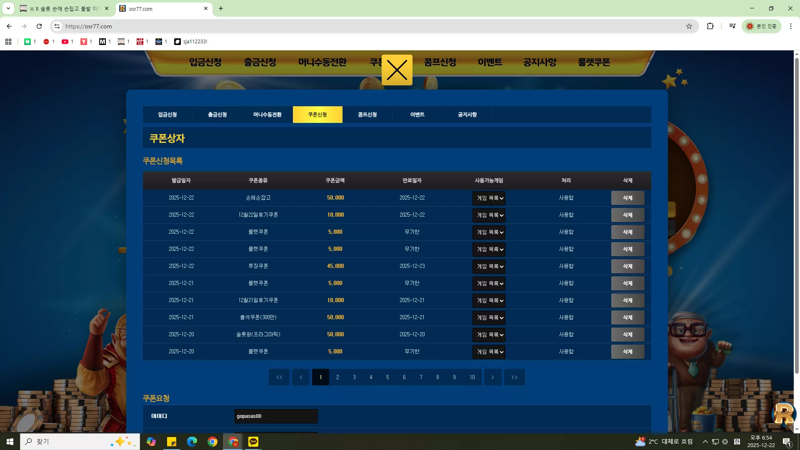Open the bookmarks apps grid icon
800x450 pixels.
tap(8, 42)
